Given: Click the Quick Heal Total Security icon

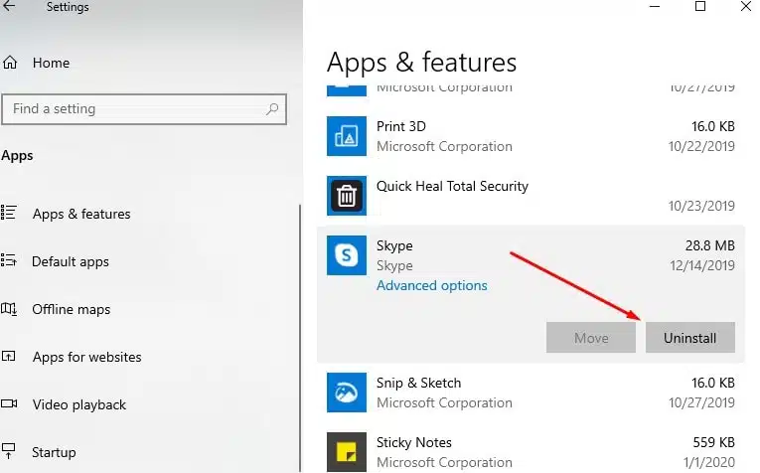Looking at the screenshot, I should [x=346, y=196].
